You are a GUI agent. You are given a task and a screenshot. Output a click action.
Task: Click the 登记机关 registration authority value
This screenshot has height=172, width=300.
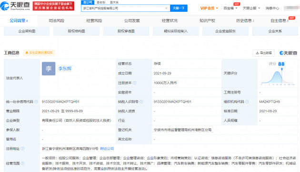(182, 130)
